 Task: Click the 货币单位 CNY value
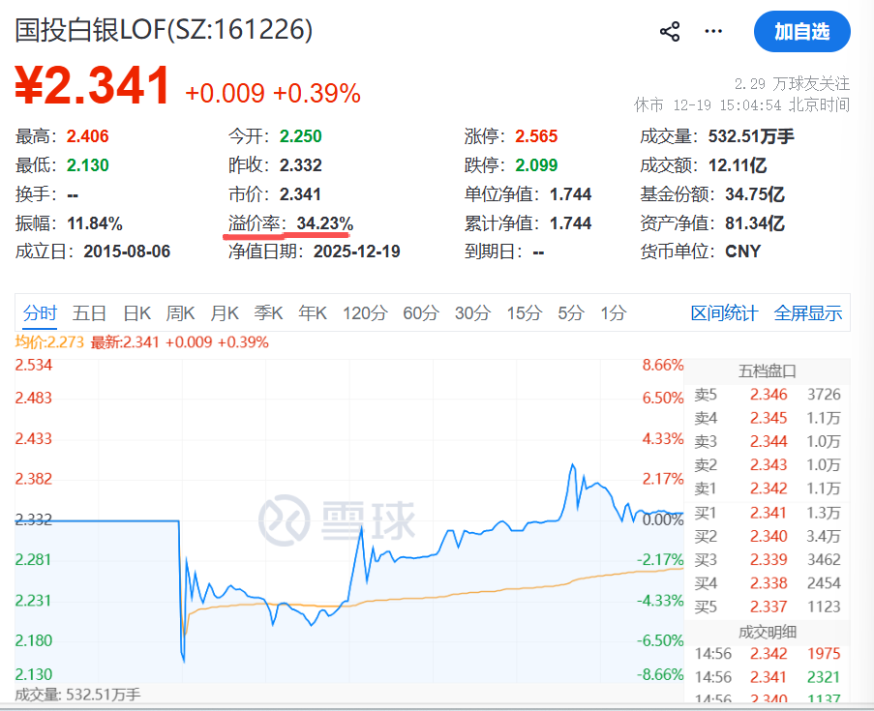[x=742, y=252]
